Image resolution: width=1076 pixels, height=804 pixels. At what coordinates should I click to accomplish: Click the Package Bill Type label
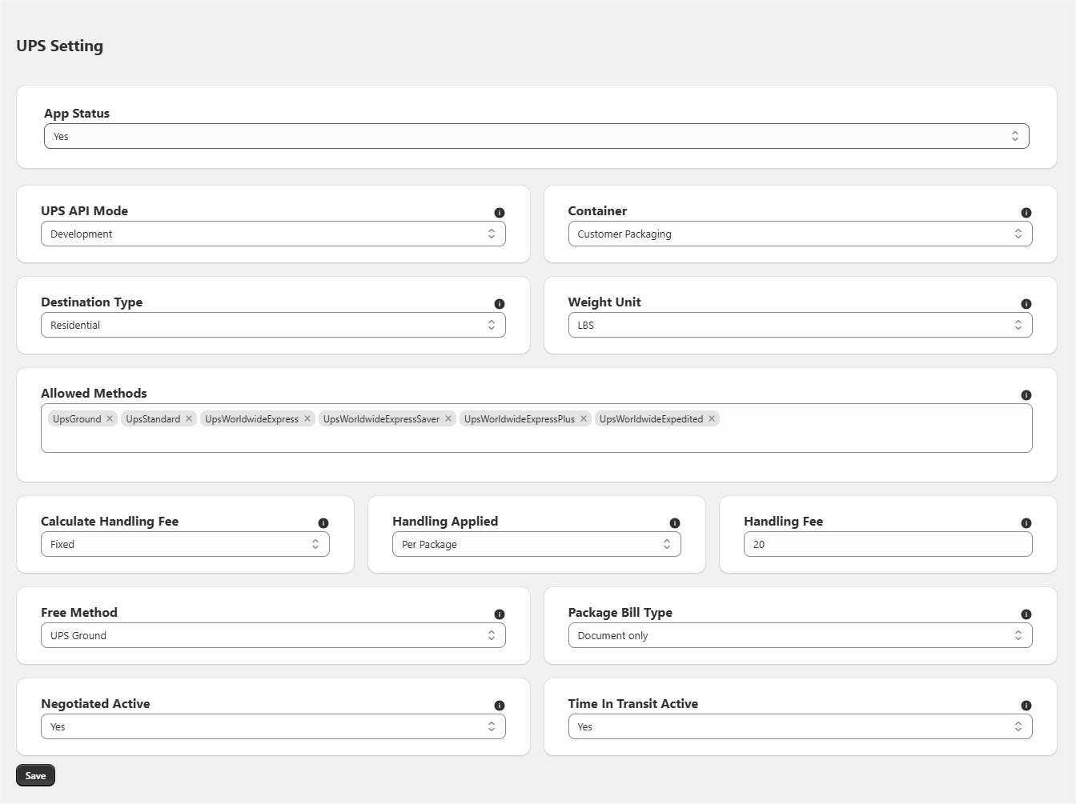coord(620,613)
